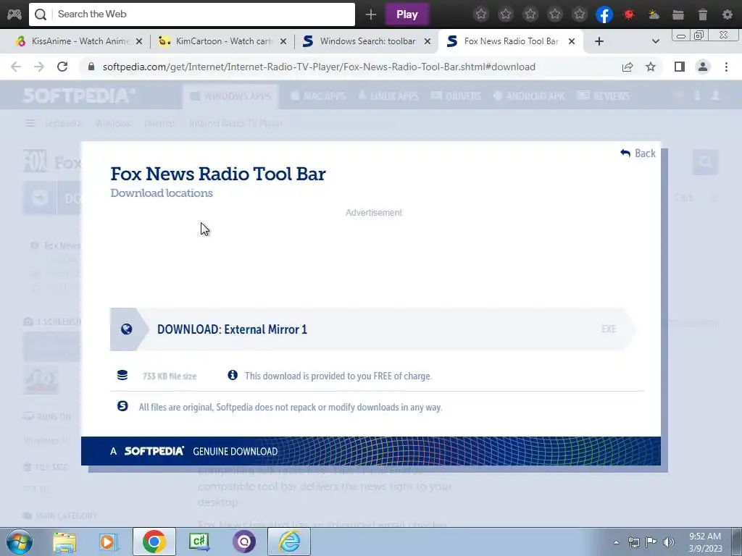The image size is (742, 556).
Task: Open the weather sun-cloud icon
Action: [654, 14]
